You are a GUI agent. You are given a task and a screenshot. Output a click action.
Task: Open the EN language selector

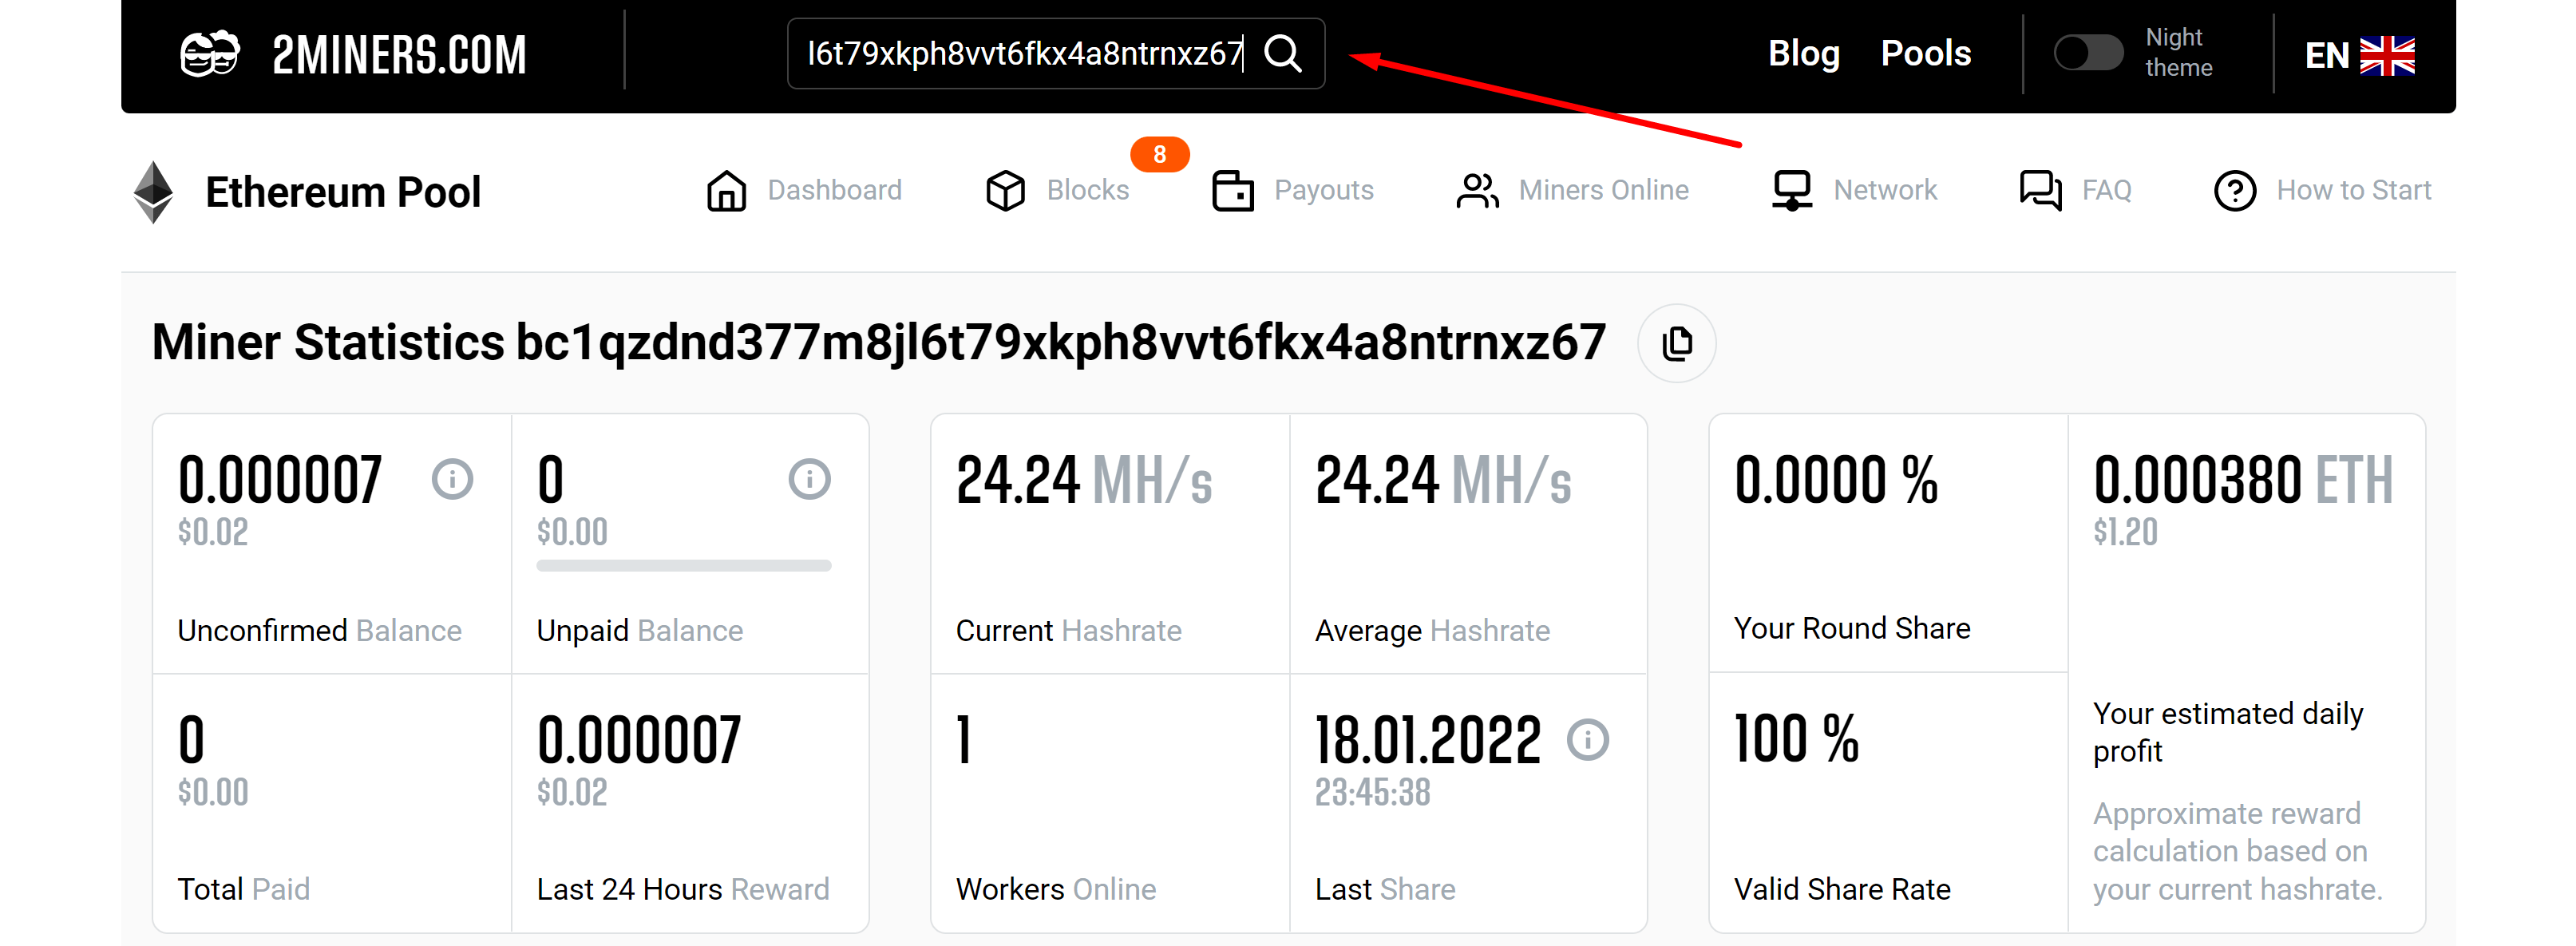2358,55
